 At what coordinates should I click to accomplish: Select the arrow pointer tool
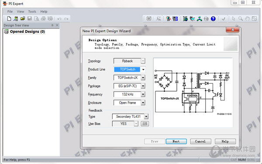[234, 18]
